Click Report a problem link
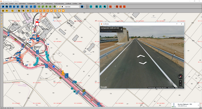 (179, 88)
